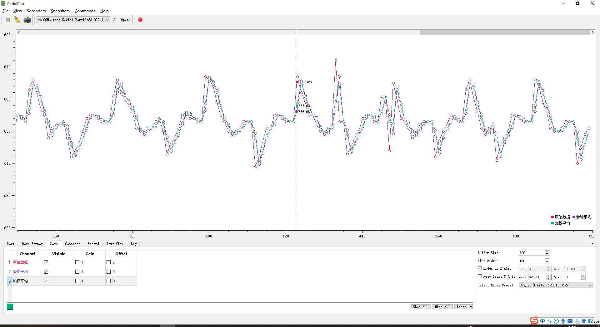Click the red record button icon
The height and width of the screenshot is (327, 600).
pyautogui.click(x=140, y=20)
